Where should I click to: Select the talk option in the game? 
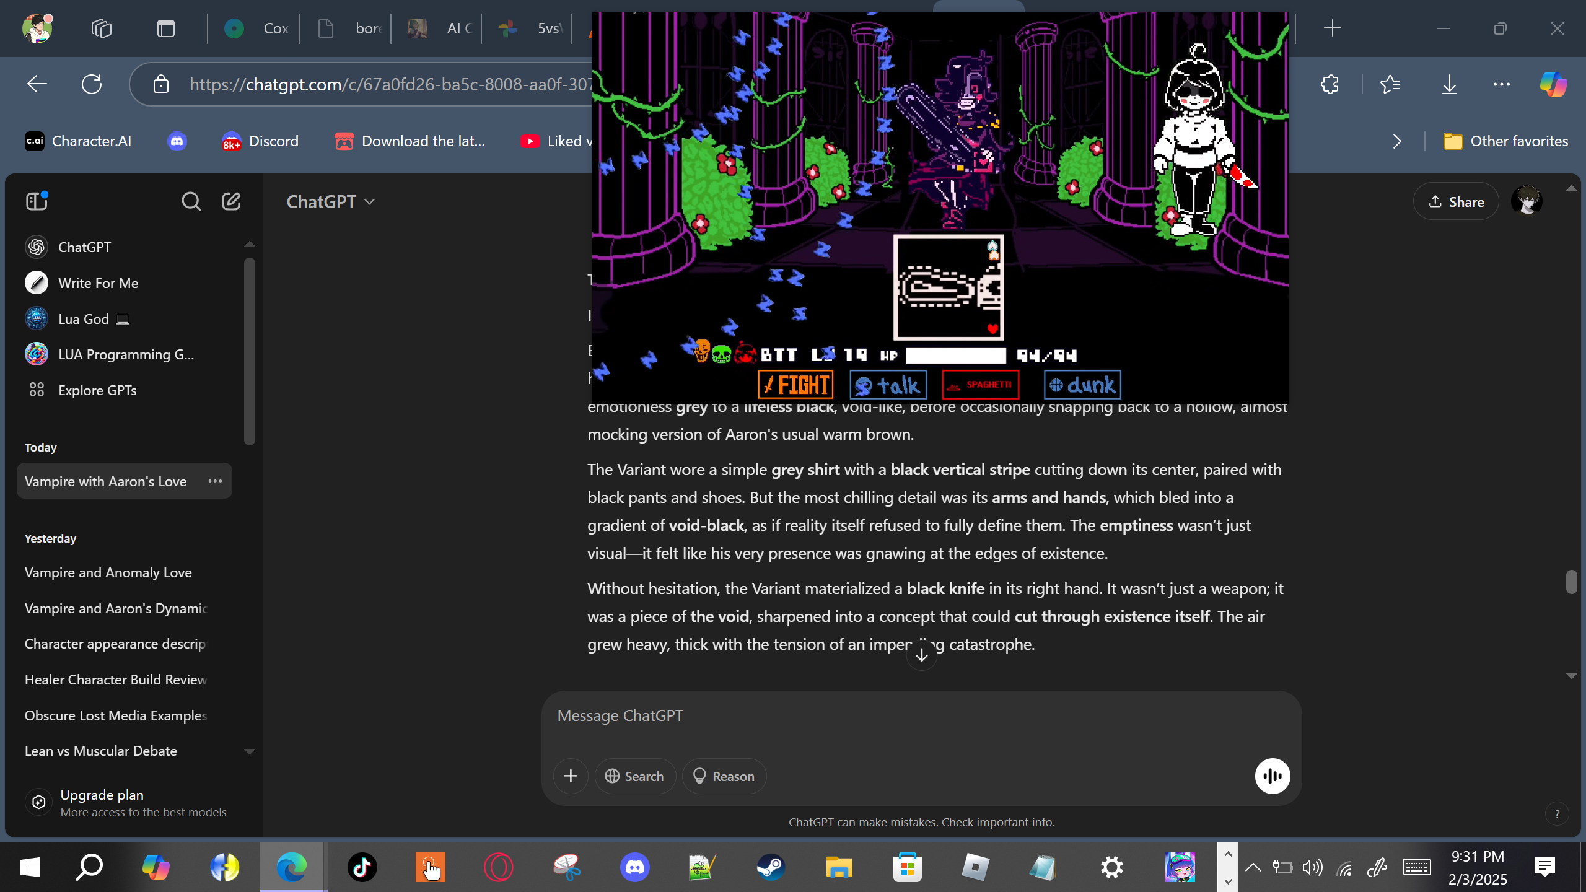tap(888, 385)
